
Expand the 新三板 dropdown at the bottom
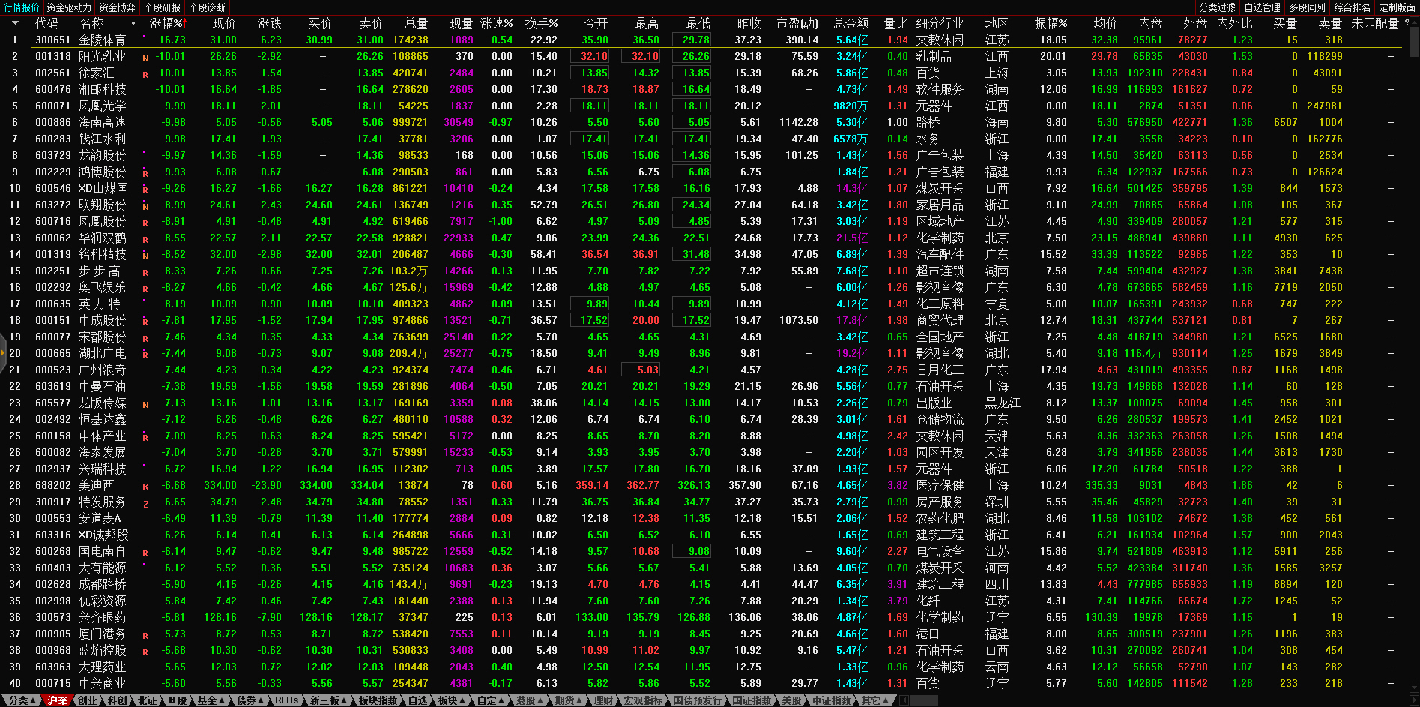(329, 700)
